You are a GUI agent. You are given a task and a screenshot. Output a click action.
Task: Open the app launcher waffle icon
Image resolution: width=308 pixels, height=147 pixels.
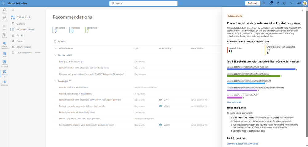point(3,3)
